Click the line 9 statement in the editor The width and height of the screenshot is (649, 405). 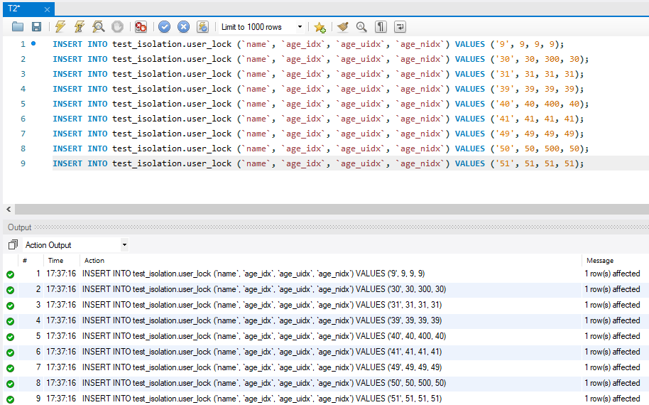tap(318, 163)
